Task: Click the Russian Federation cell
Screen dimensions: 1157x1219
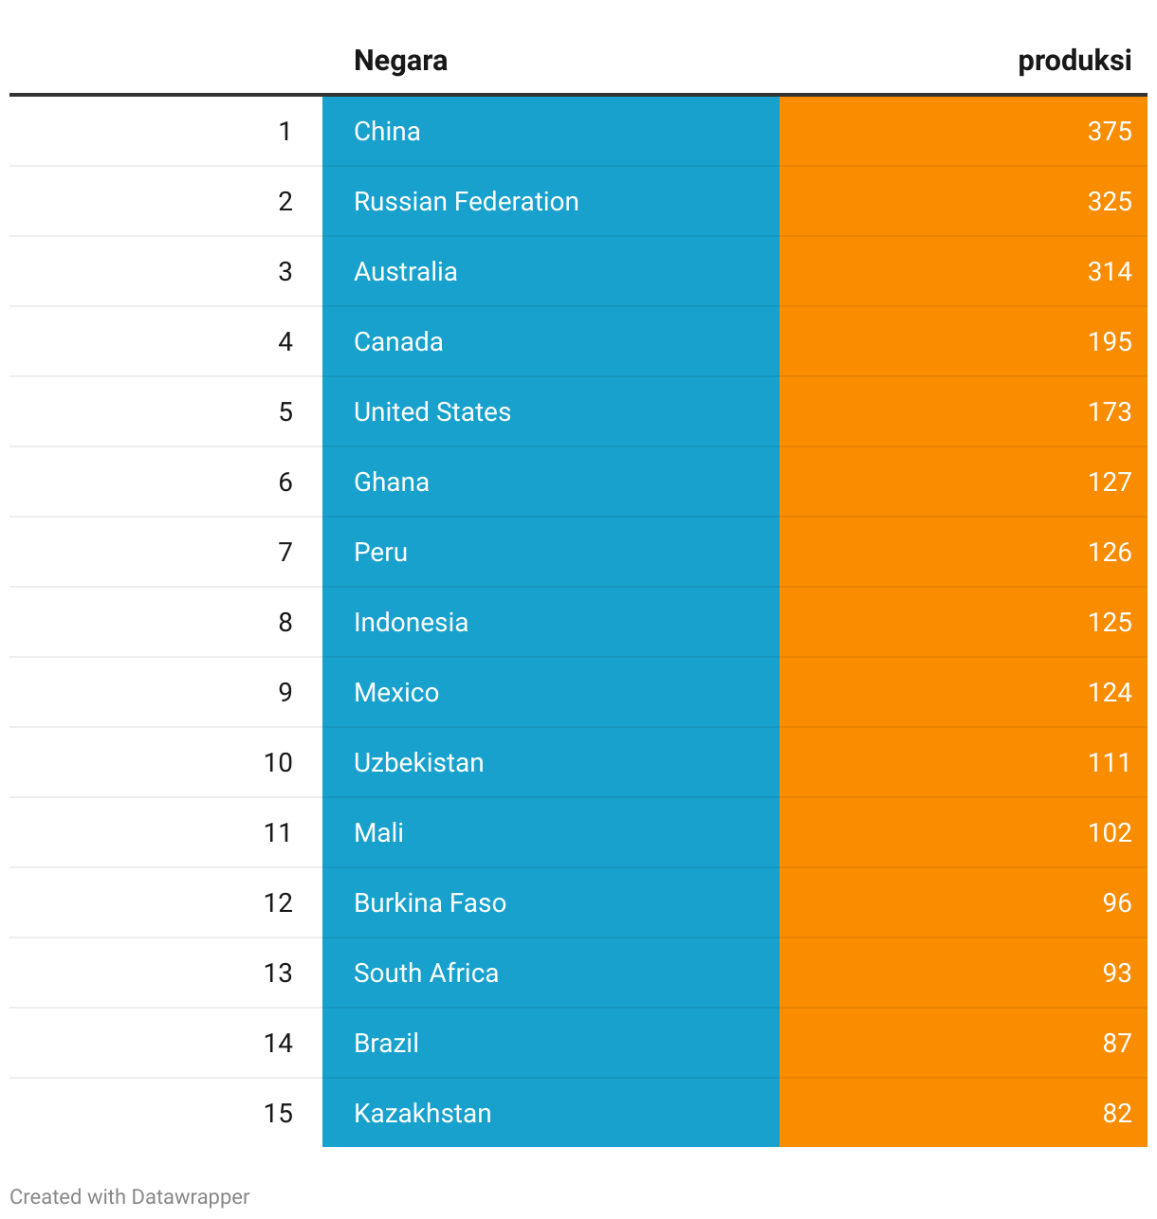Action: 466,201
